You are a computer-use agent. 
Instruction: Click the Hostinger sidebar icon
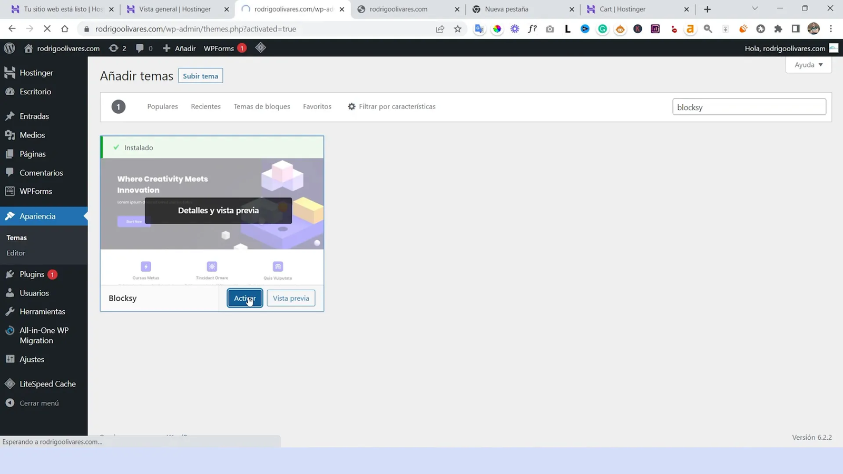(9, 72)
